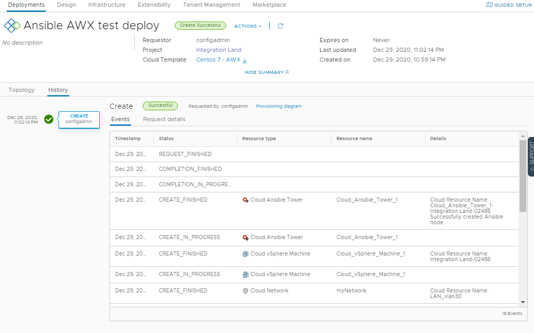Click the Create Successful status badge
Image resolution: width=534 pixels, height=333 pixels.
pos(200,25)
